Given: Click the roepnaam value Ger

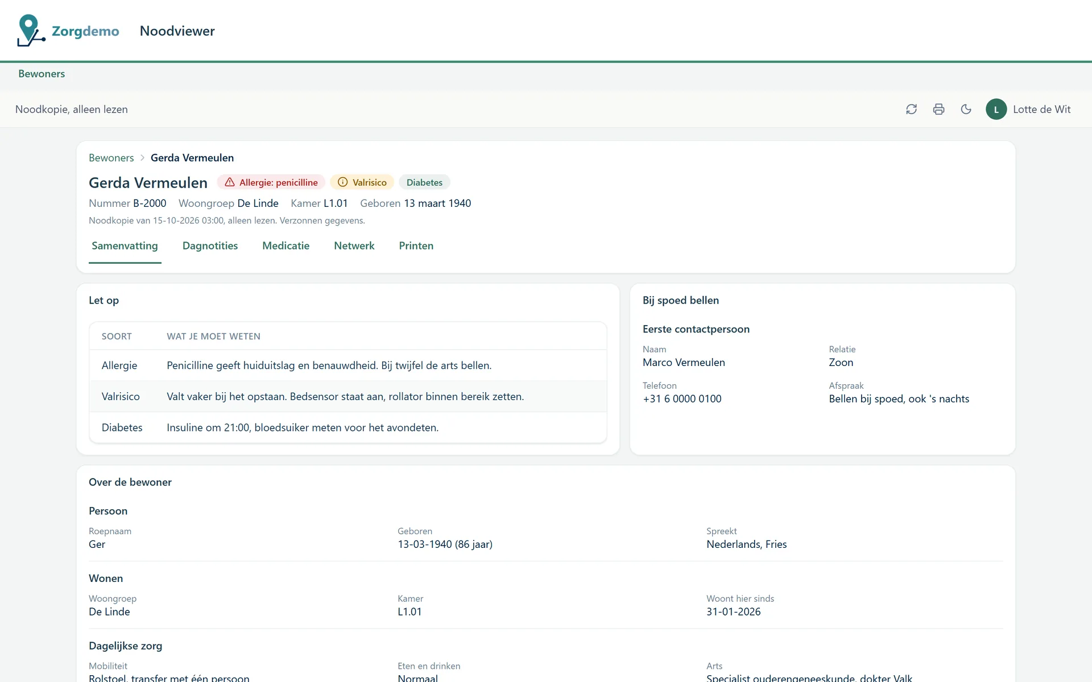Looking at the screenshot, I should 97,544.
